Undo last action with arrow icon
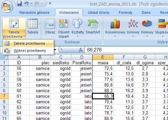This screenshot has height=120, width=168. [27, 4]
